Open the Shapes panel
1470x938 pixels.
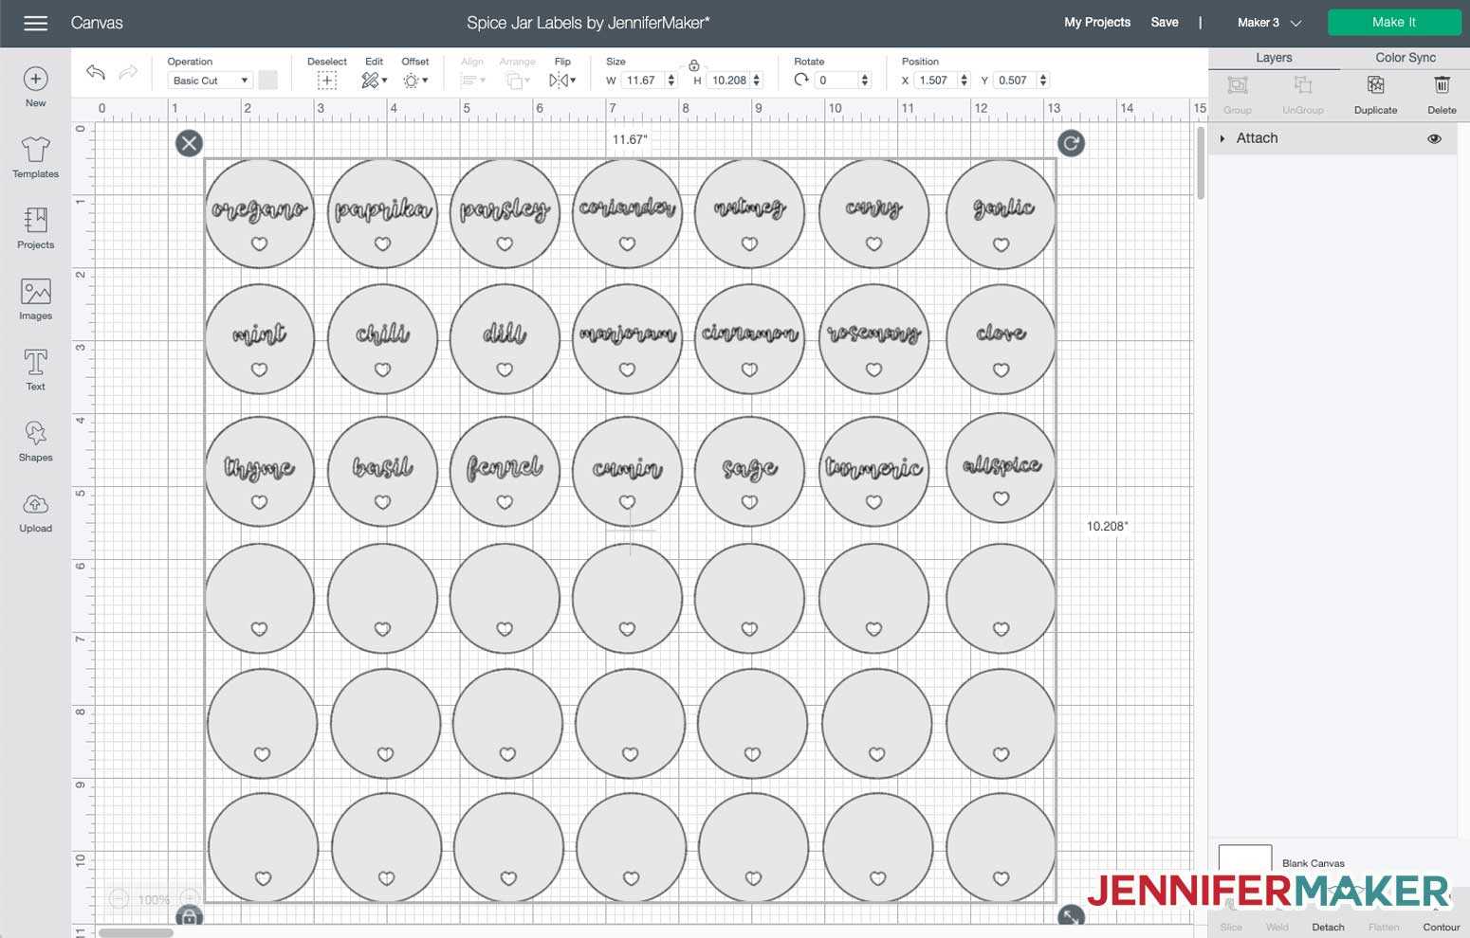(x=35, y=441)
